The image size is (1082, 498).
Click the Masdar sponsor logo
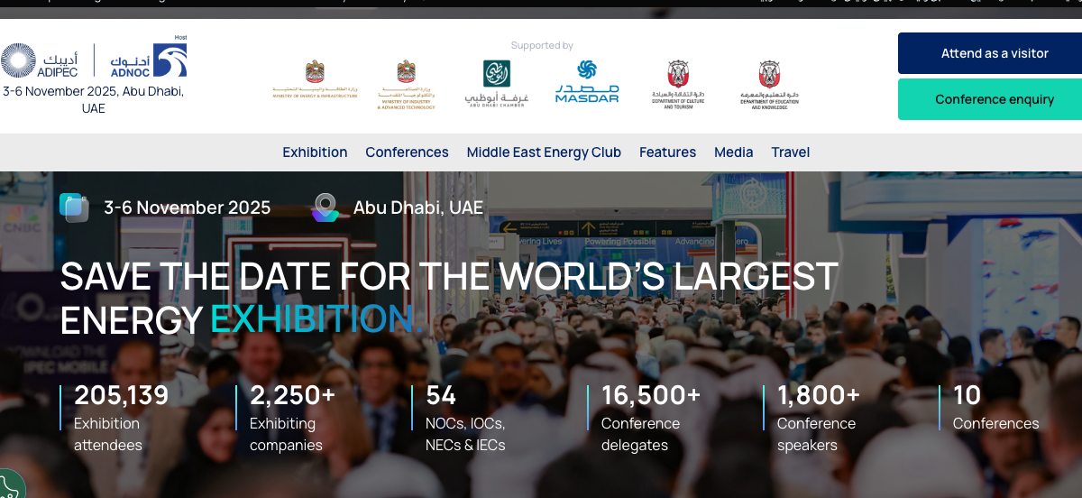(587, 82)
